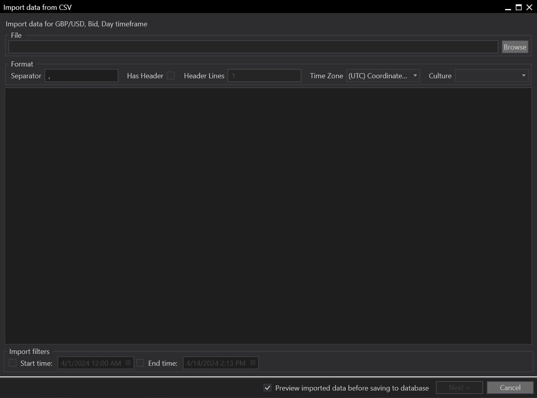Click the Cancel button

tap(510, 388)
